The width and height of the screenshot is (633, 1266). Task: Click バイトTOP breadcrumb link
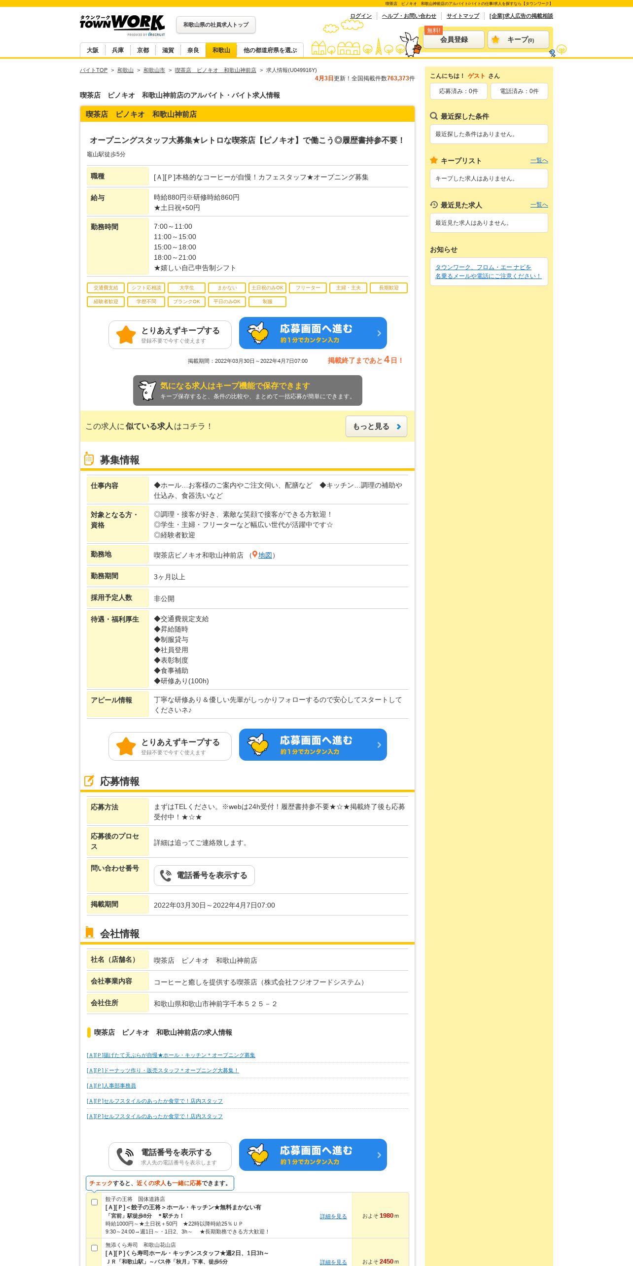pos(94,70)
